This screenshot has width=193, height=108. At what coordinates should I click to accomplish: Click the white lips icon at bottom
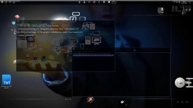point(122,102)
